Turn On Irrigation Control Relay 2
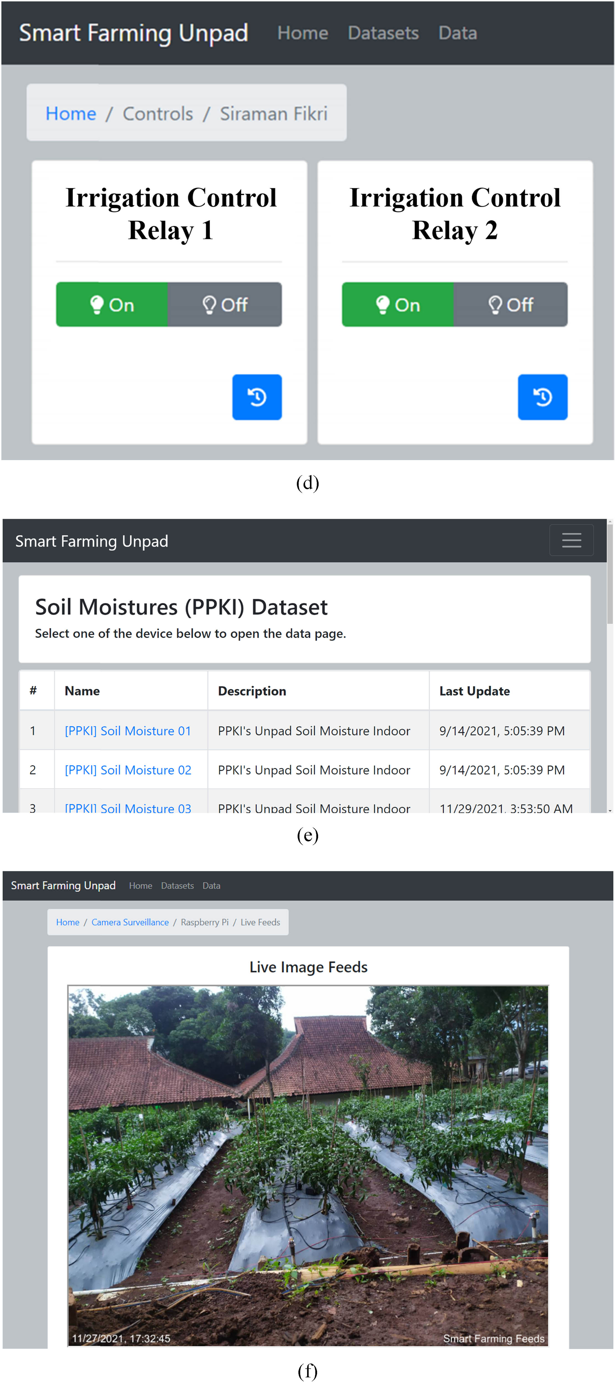 tap(398, 304)
